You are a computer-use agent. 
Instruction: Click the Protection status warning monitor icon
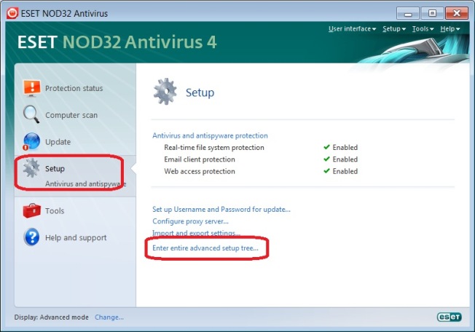tap(32, 88)
